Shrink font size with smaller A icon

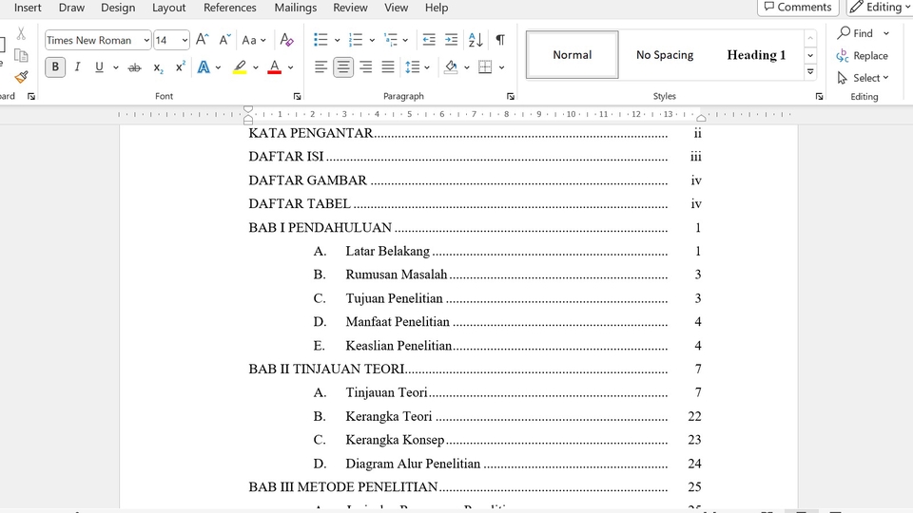(224, 40)
